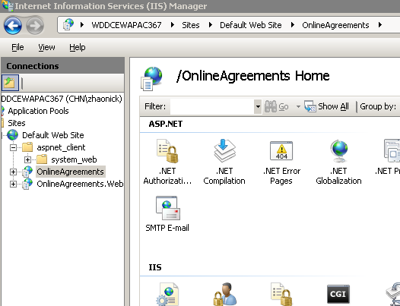Click the IIS group header

(155, 267)
